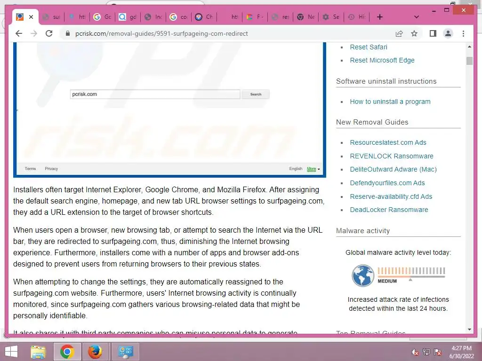The height and width of the screenshot is (361, 482).
Task: Open the Reset Microsoft Edge link
Action: 382,60
